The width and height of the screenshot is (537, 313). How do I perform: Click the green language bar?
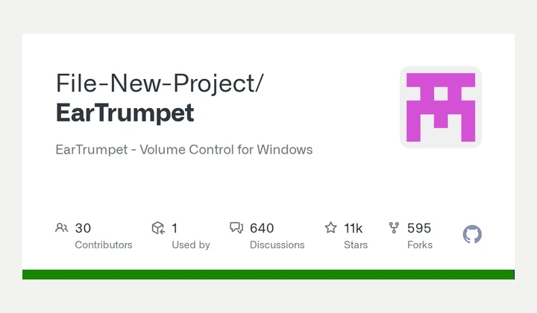coord(268,274)
